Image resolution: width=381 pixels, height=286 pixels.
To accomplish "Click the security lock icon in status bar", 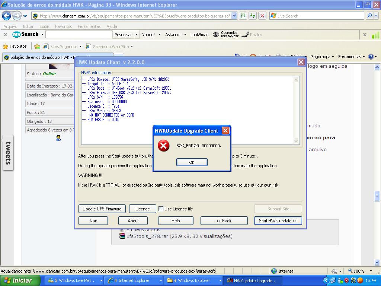I will (x=334, y=271).
